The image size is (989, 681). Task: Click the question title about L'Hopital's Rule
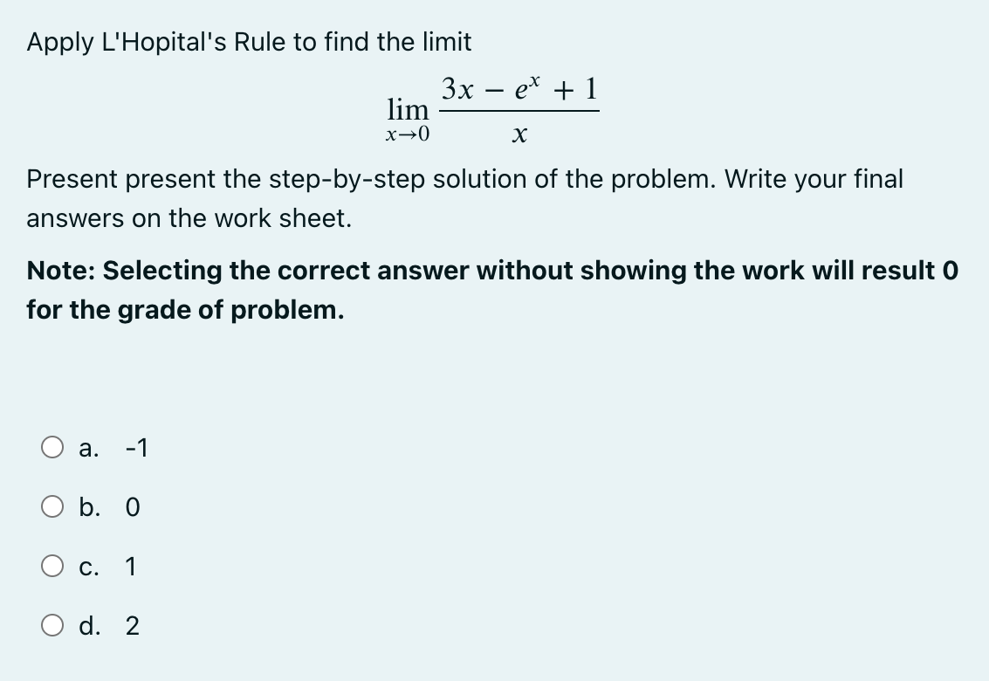(248, 41)
